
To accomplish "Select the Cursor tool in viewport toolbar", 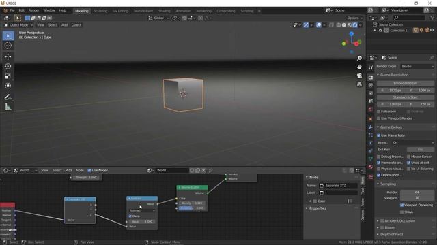I will [x=8, y=46].
